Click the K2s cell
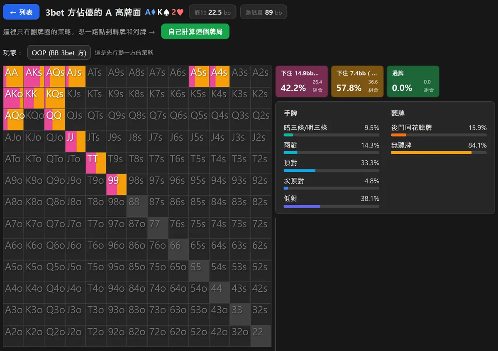The image size is (498, 351). coord(261,98)
